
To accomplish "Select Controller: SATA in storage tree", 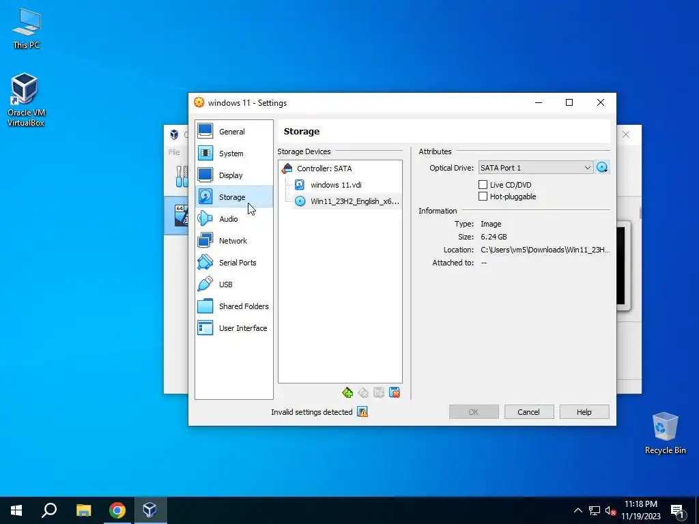I will coord(324,169).
